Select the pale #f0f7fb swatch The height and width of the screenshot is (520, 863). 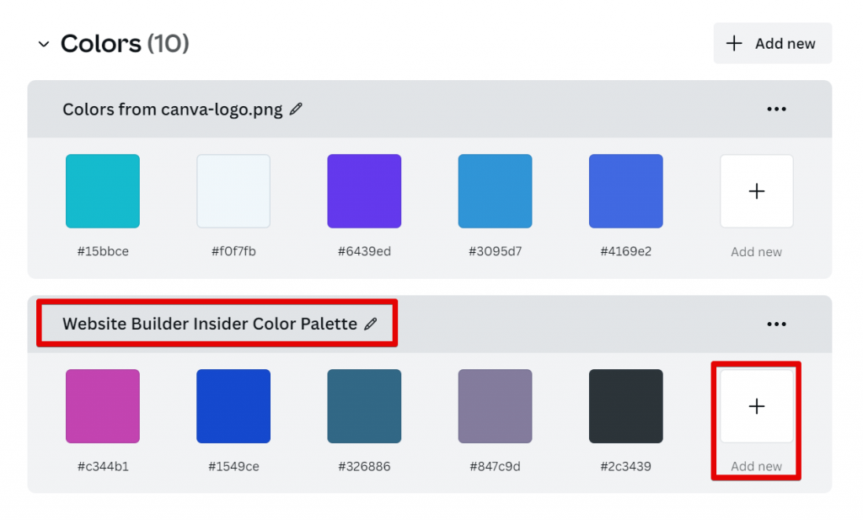coord(233,191)
